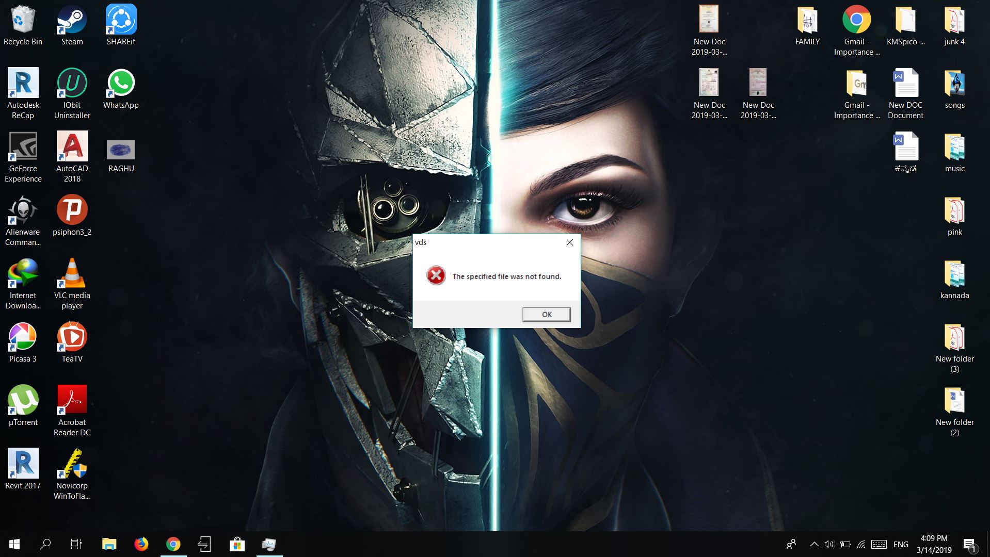Select the psiphon3_2 icon
Viewport: 990px width, 557px height.
pyautogui.click(x=72, y=216)
